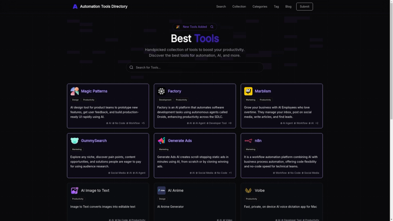
Task: Click the Productivity badge on Marblism
Action: [265, 100]
